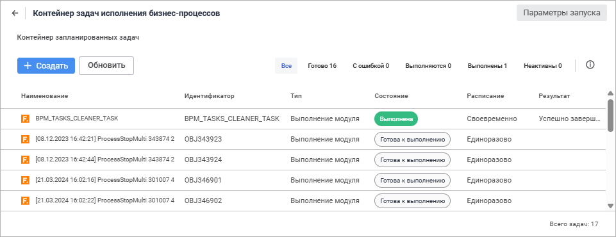This screenshot has height=237, width=616.
Task: Select the task named [21.03.2024 16:02:22] ProcessStopMulti
Action: pyautogui.click(x=105, y=200)
